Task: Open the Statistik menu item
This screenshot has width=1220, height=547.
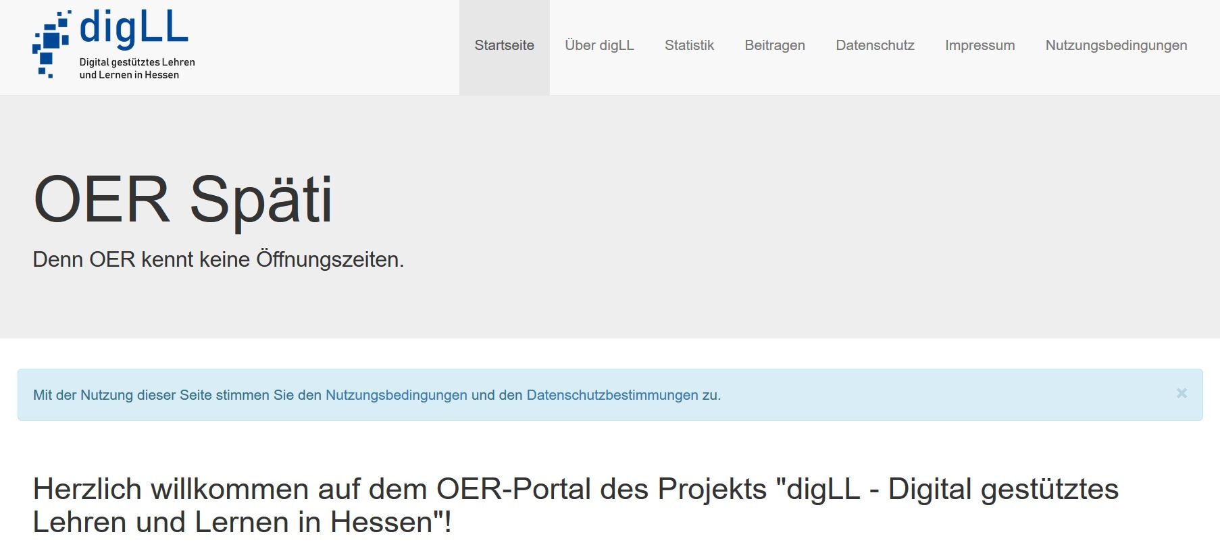Action: (689, 45)
